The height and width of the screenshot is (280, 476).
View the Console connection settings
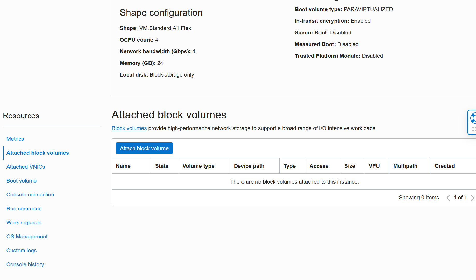click(x=30, y=195)
